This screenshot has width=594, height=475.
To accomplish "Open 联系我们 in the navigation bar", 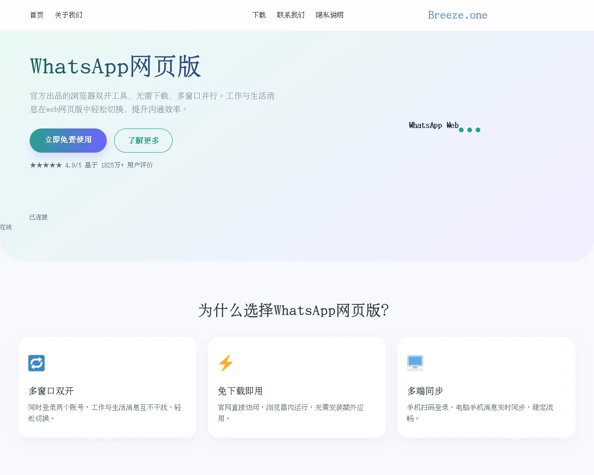I will tap(291, 15).
